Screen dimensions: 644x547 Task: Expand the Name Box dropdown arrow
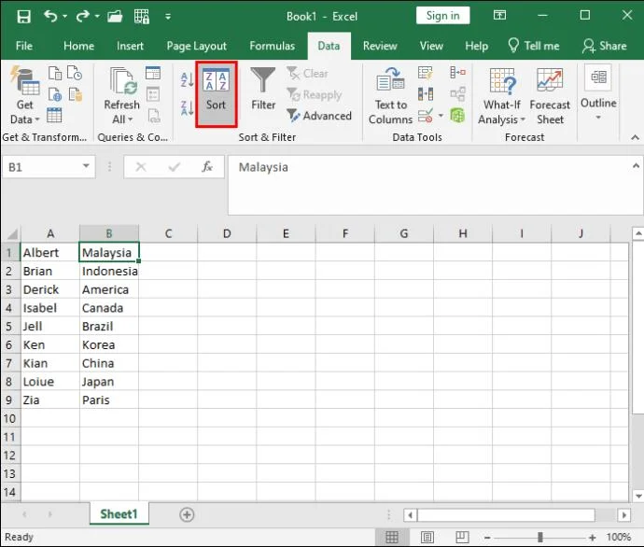tap(87, 167)
